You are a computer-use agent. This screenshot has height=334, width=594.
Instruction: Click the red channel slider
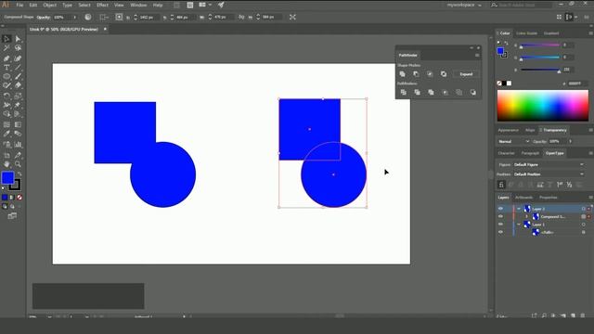tap(540, 45)
